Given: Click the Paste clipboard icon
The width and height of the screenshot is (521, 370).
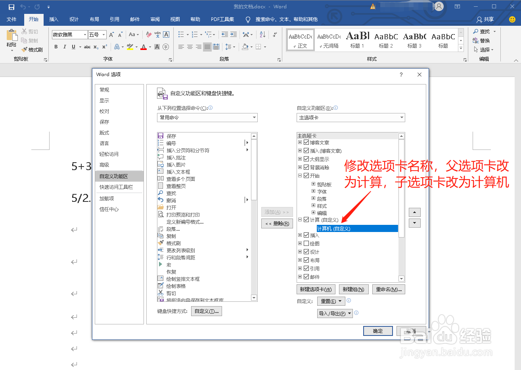Looking at the screenshot, I should 11,35.
